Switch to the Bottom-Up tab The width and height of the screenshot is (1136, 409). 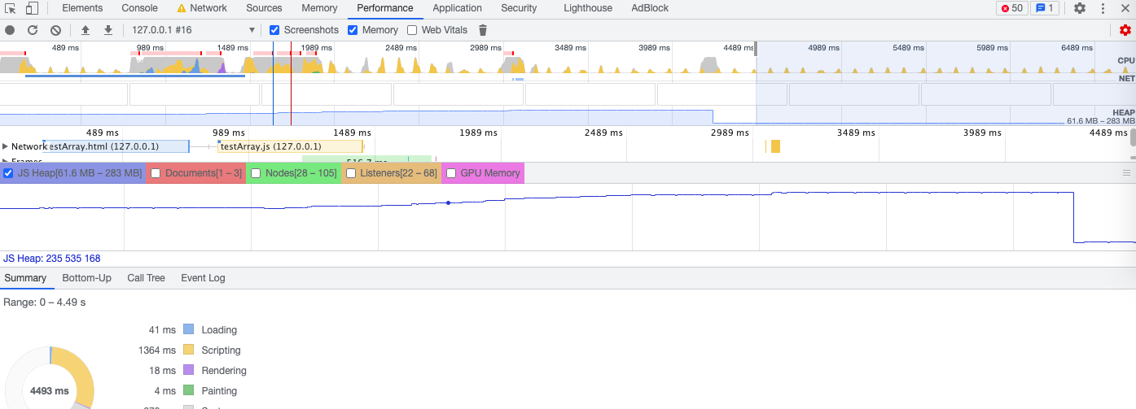(x=86, y=278)
